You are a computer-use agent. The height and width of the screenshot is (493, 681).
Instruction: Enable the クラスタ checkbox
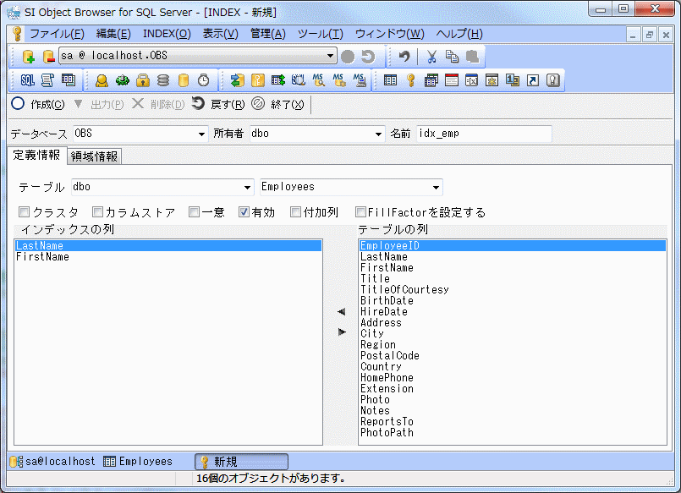25,212
